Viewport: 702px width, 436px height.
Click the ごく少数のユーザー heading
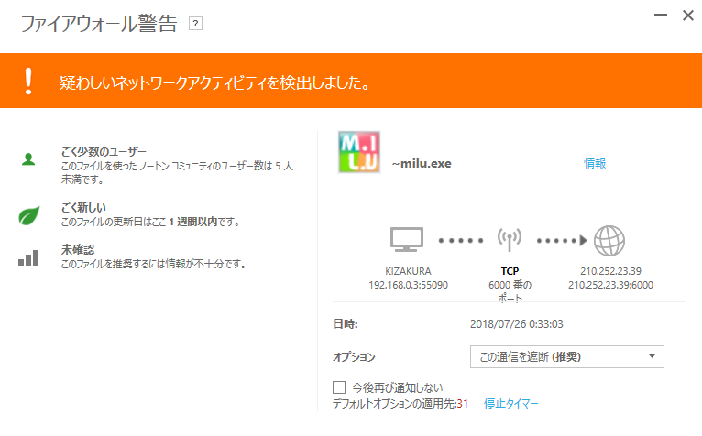(x=104, y=152)
